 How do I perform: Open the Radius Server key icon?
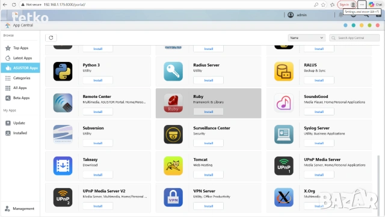click(x=173, y=72)
